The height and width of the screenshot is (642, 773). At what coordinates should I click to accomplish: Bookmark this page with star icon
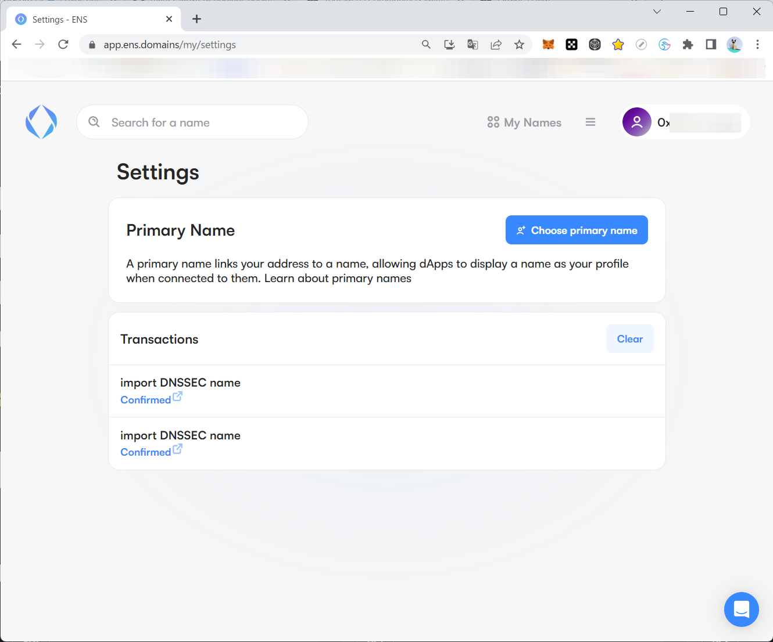coord(519,45)
